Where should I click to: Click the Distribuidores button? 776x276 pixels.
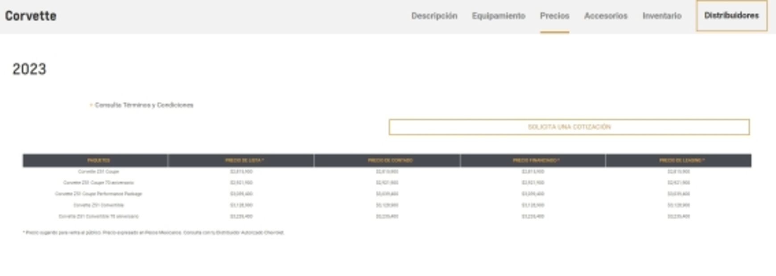(731, 16)
